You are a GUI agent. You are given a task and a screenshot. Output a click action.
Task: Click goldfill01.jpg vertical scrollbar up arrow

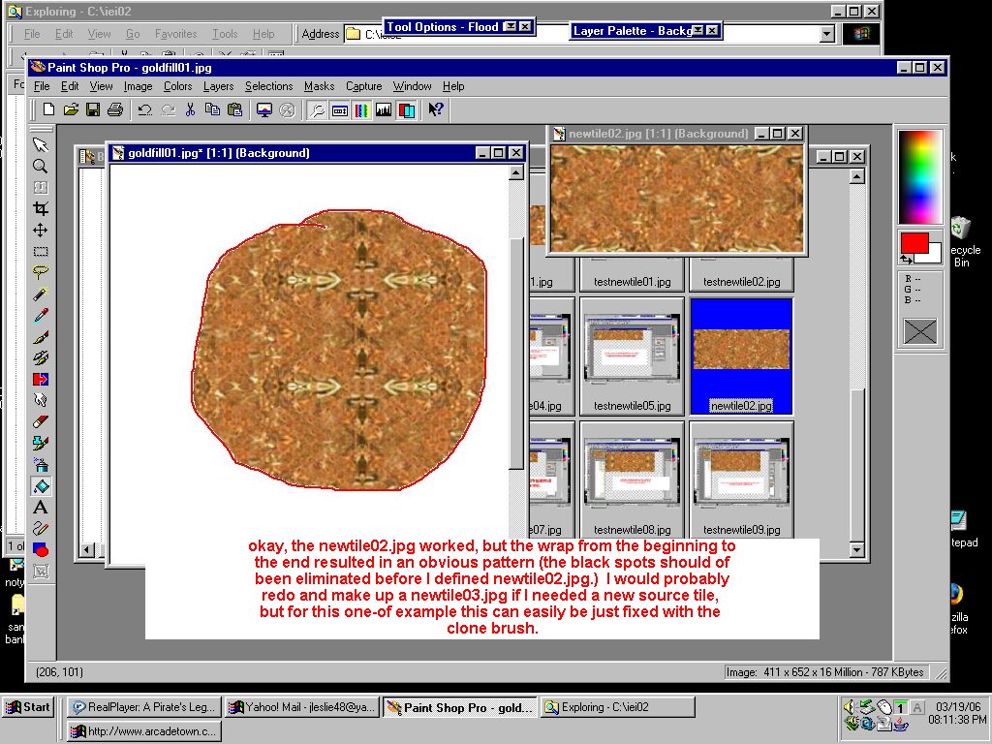516,172
